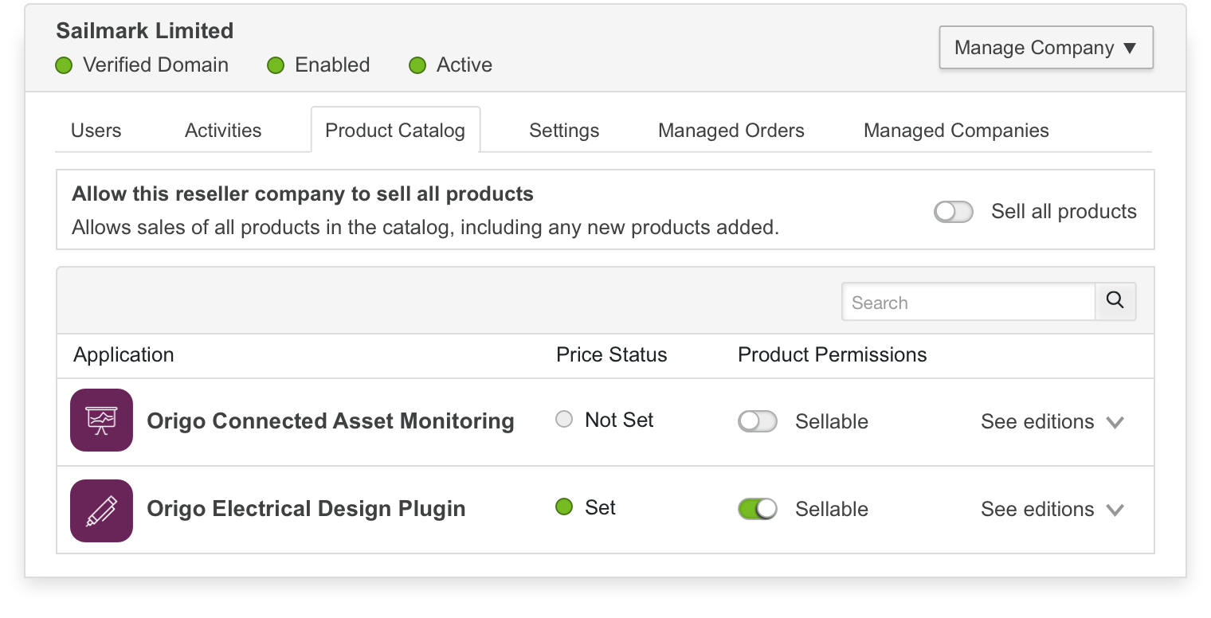1211x618 pixels.
Task: Click into the Search input field
Action: [968, 302]
